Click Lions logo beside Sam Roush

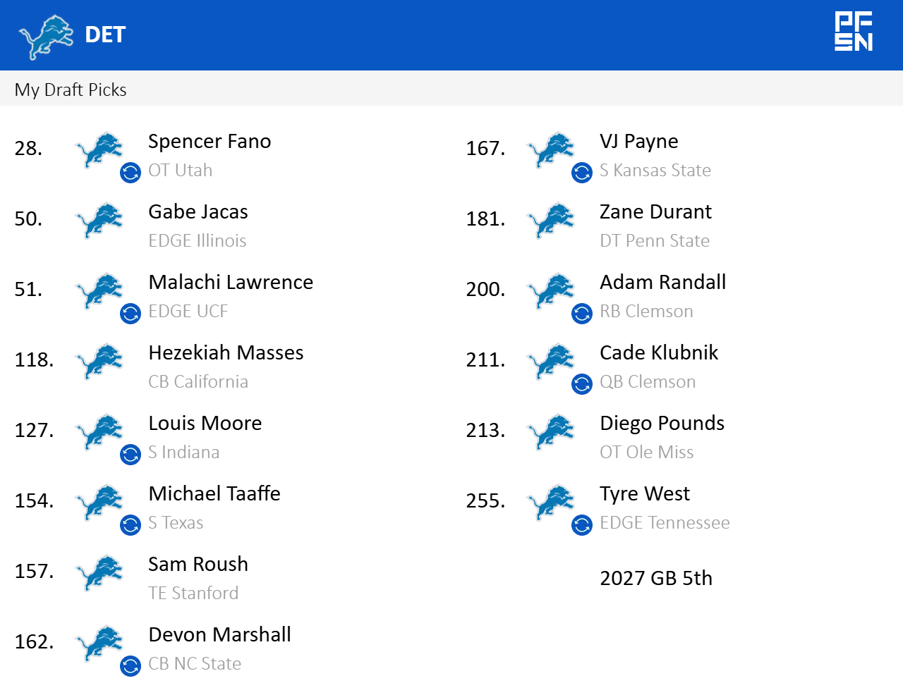[x=99, y=572]
